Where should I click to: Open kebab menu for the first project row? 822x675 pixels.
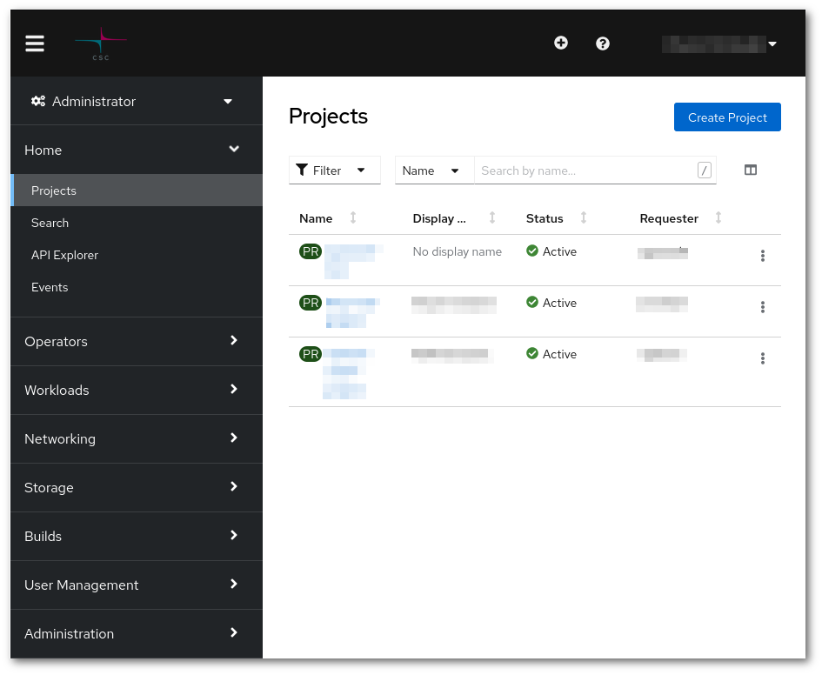762,255
